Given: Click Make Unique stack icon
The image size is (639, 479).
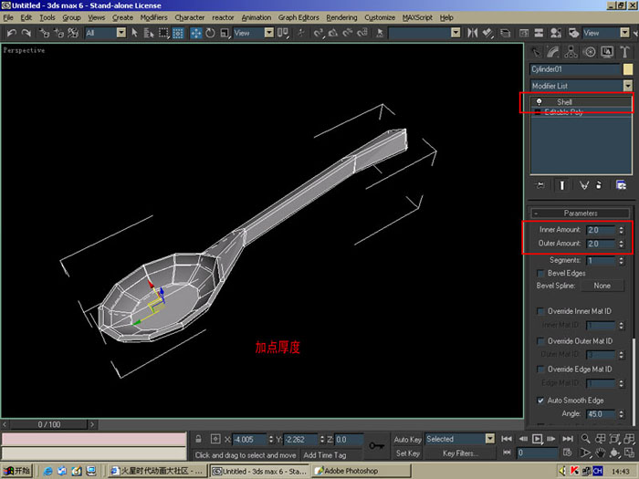Looking at the screenshot, I should (584, 185).
